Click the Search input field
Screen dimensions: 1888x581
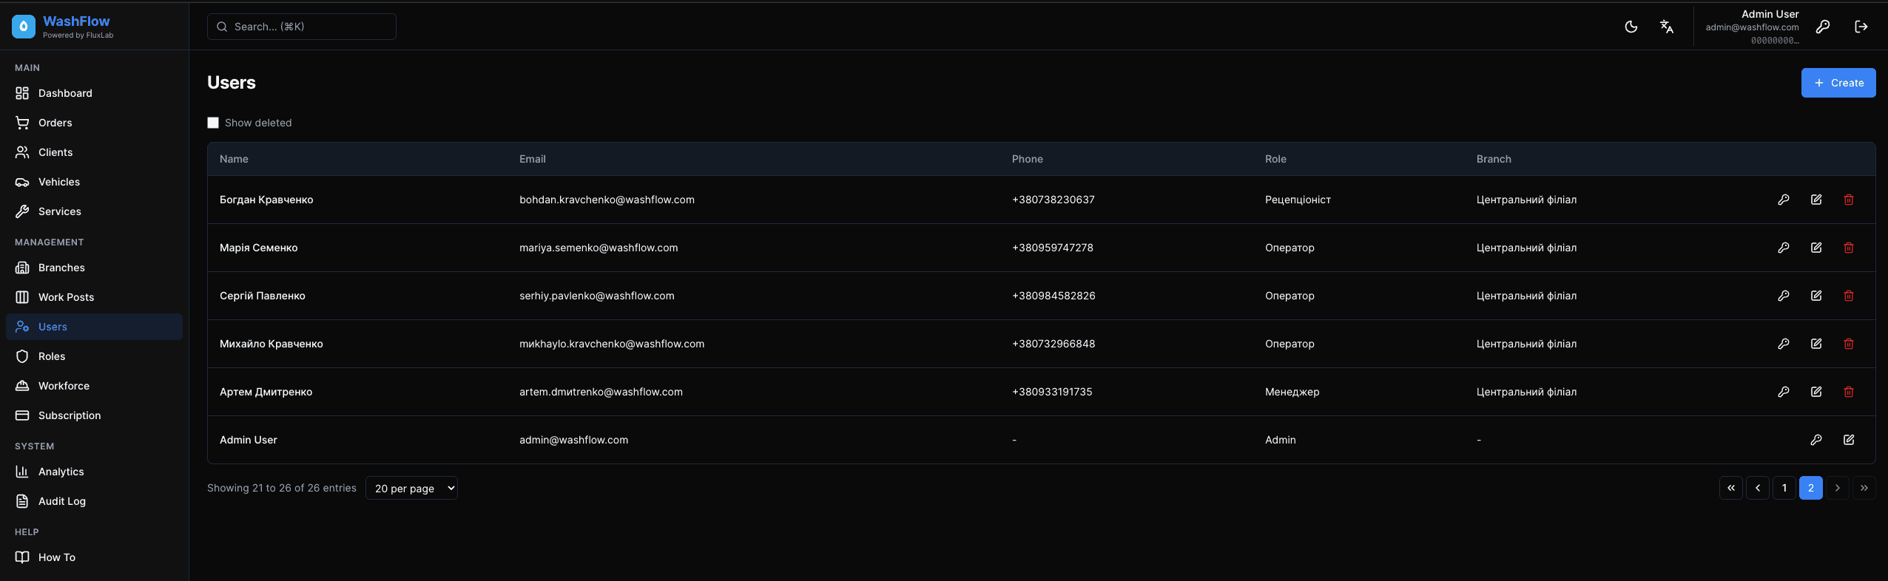(x=302, y=27)
